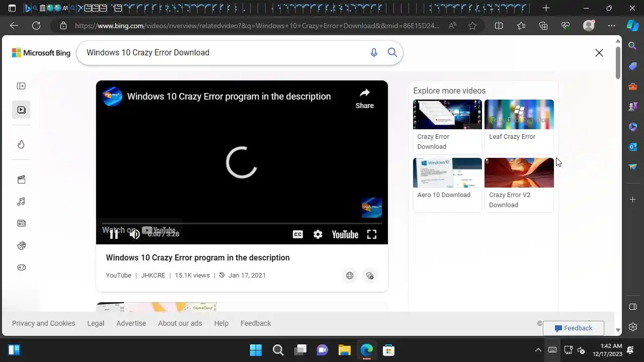Viewport: 644px width, 362px height.
Task: Click the address bar URL
Action: [257, 26]
